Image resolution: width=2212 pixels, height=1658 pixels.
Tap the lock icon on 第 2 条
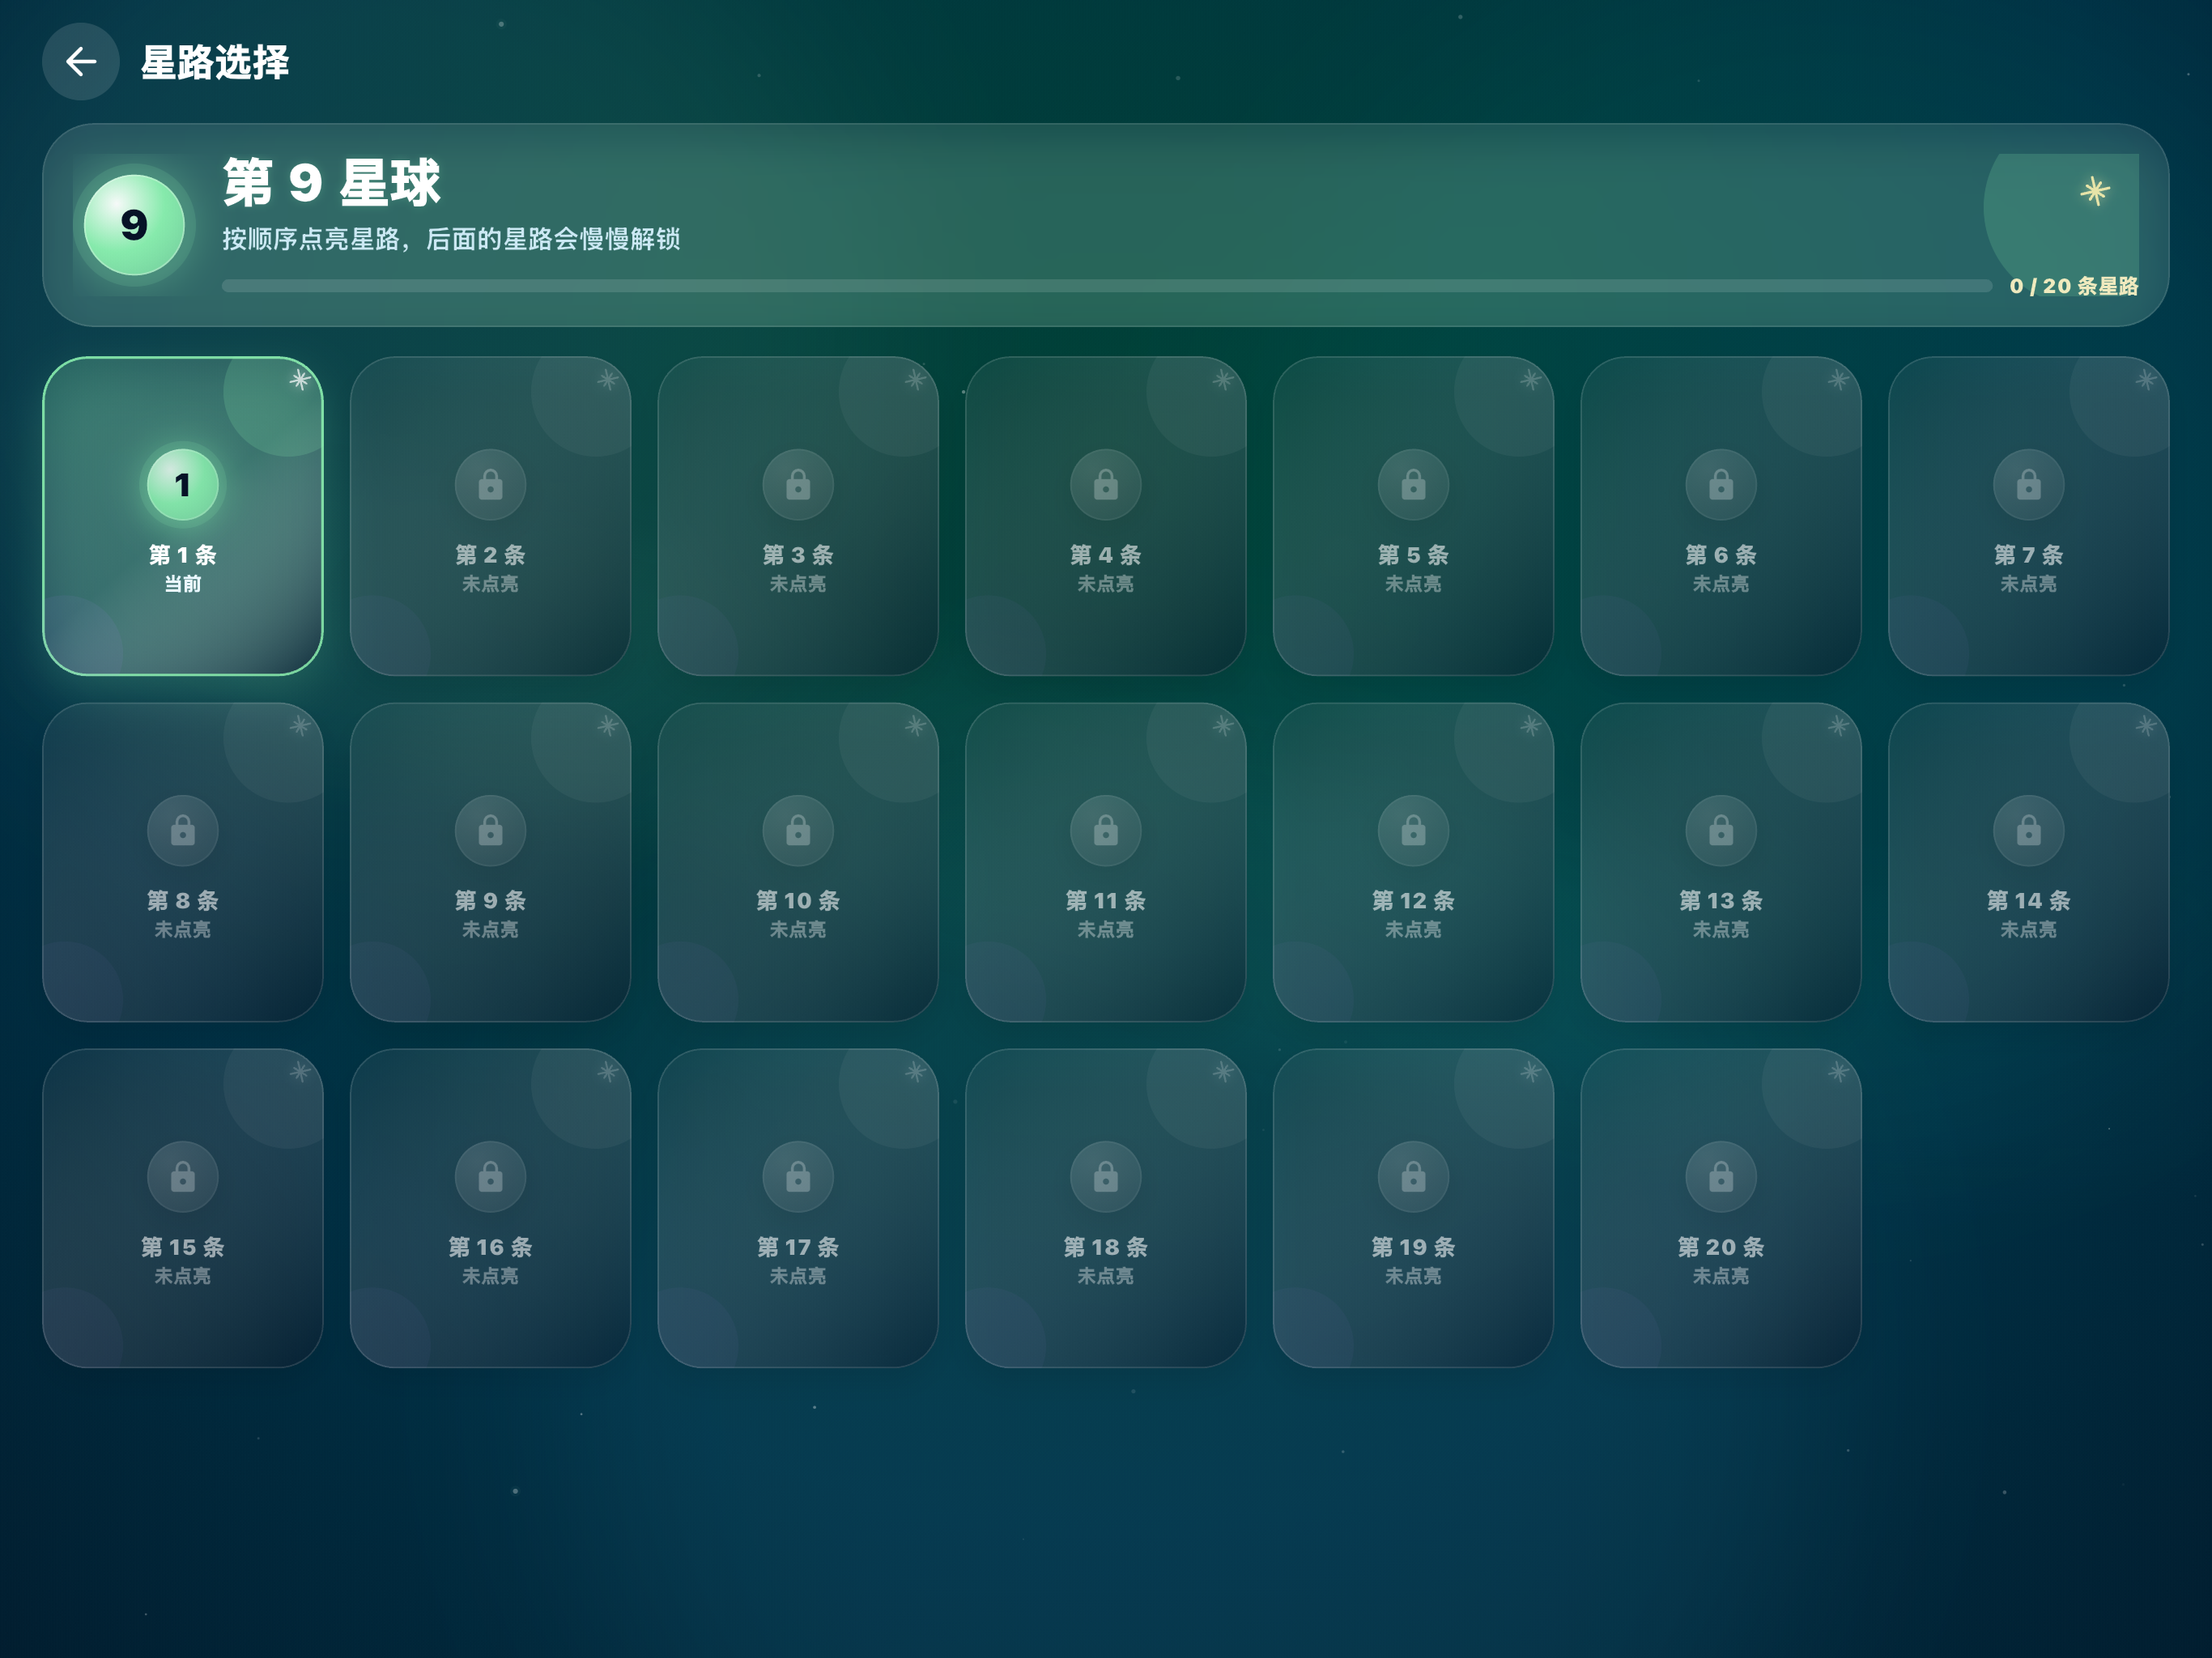490,485
